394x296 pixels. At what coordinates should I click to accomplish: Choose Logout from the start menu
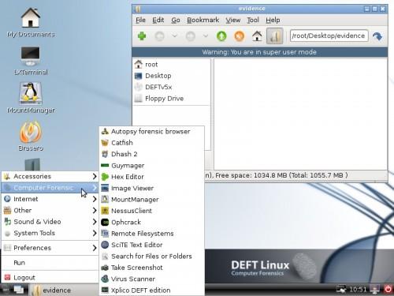50,277
